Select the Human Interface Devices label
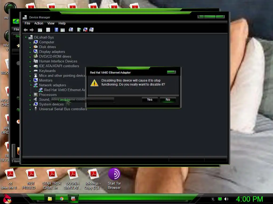Image resolution: width=273 pixels, height=204 pixels. (58, 61)
